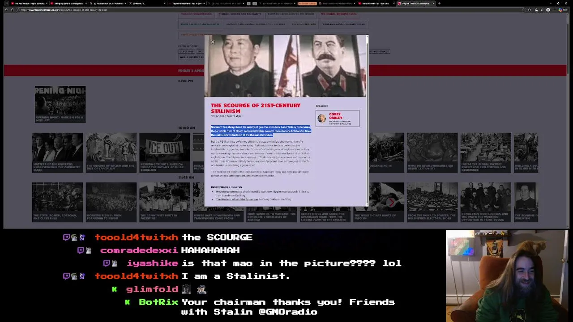Click the '6:30 PM' time label
The height and width of the screenshot is (322, 573).
click(x=185, y=81)
